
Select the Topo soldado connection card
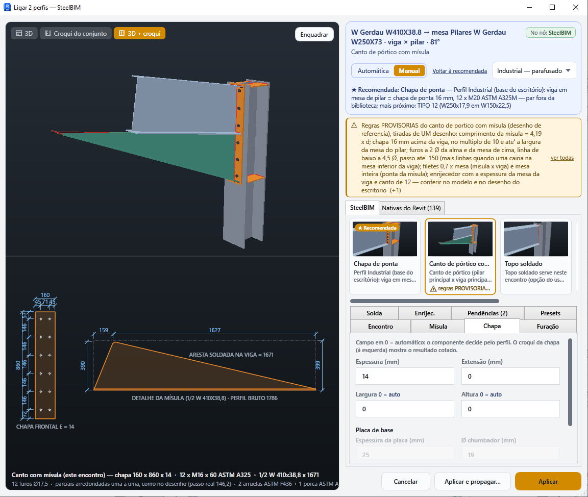point(535,256)
